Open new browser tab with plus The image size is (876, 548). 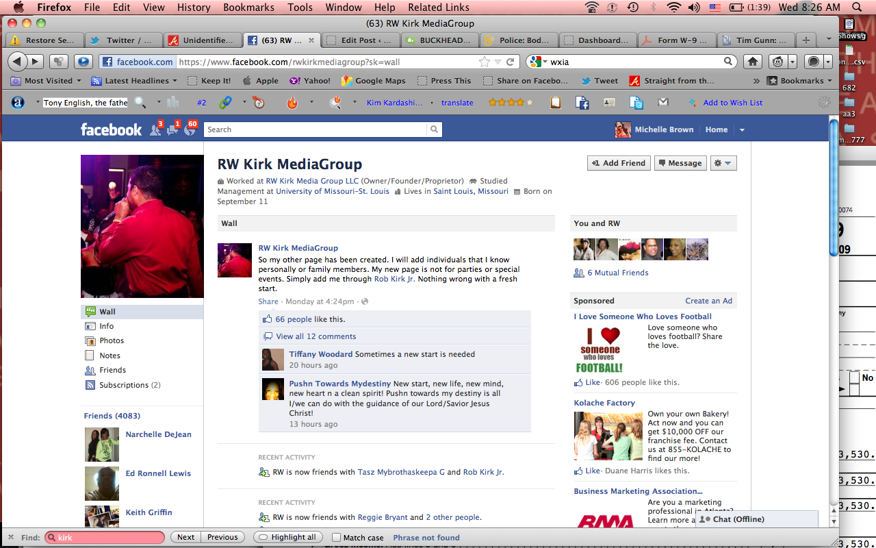coord(807,40)
